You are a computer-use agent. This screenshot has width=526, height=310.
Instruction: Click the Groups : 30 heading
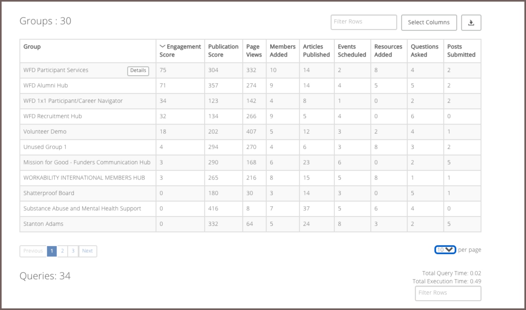tap(45, 21)
